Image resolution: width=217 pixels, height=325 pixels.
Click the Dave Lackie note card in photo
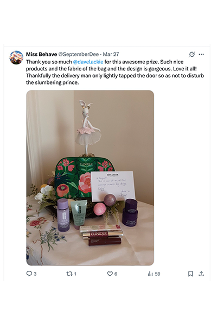point(113,186)
